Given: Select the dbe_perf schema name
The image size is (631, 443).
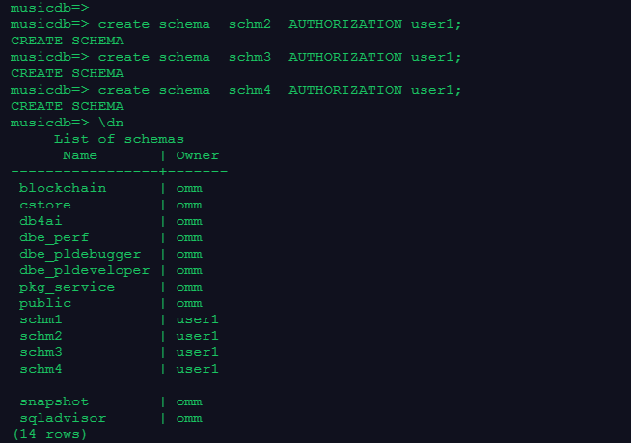Looking at the screenshot, I should click(54, 238).
